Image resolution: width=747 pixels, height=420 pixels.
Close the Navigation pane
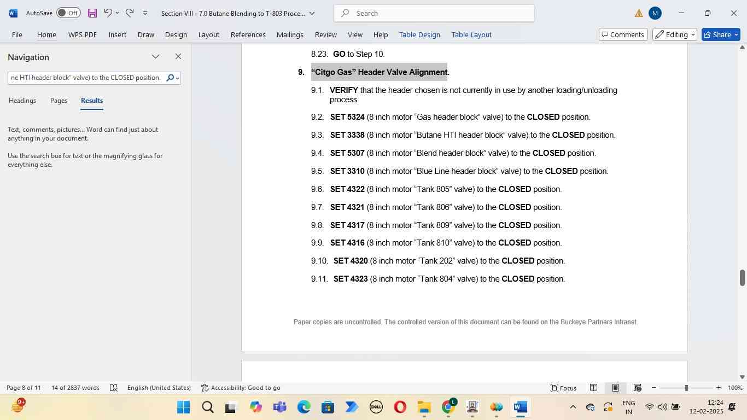point(178,56)
